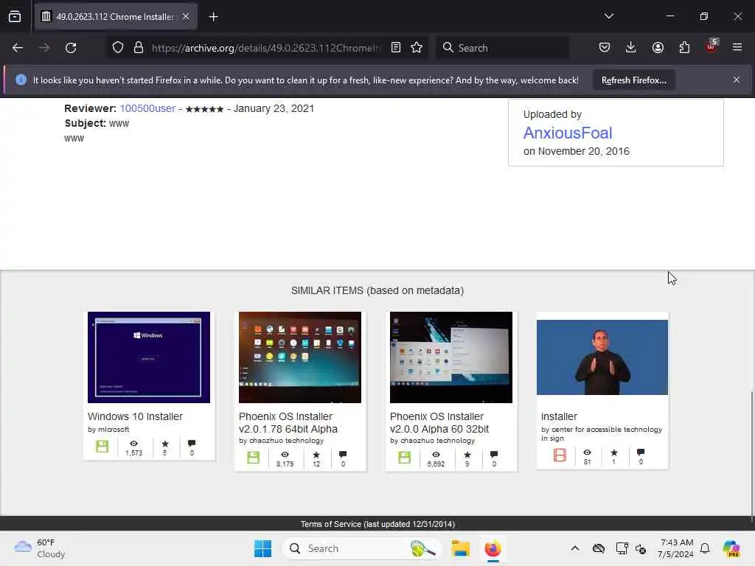
Task: Open the Phoenix OS 64bit Alpha thumbnail
Action: (300, 357)
